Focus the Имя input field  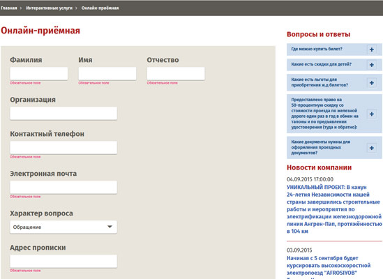107,73
